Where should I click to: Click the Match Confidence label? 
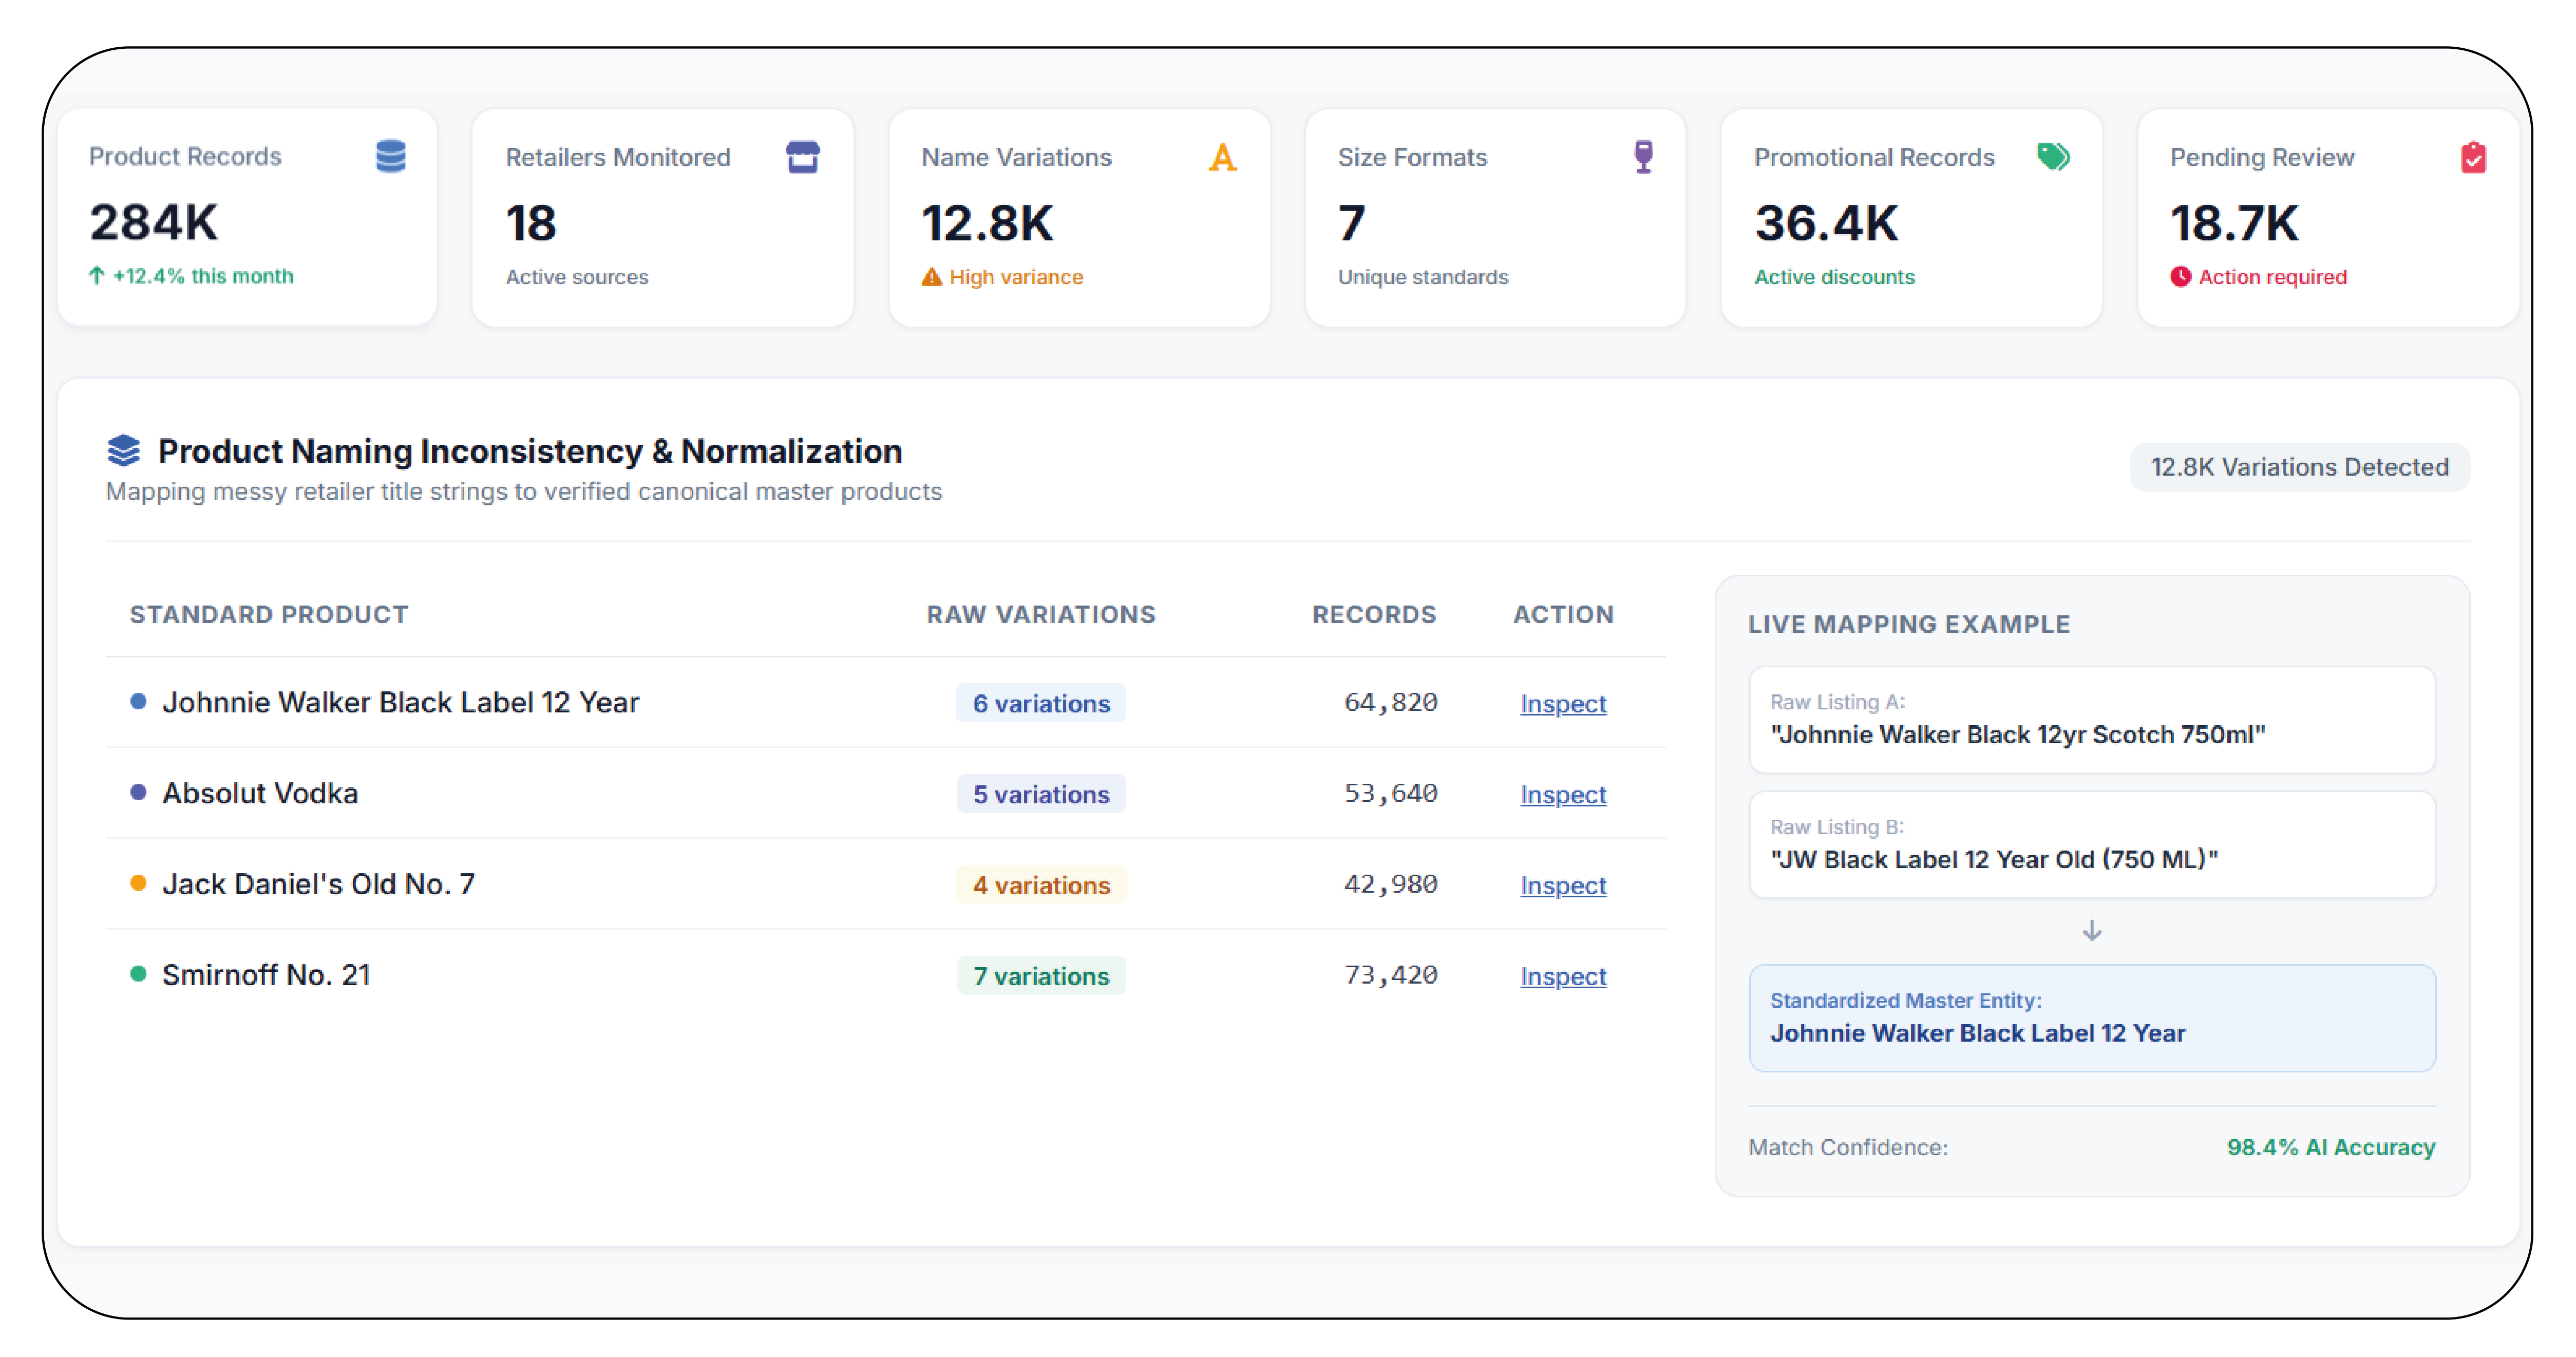[1848, 1147]
